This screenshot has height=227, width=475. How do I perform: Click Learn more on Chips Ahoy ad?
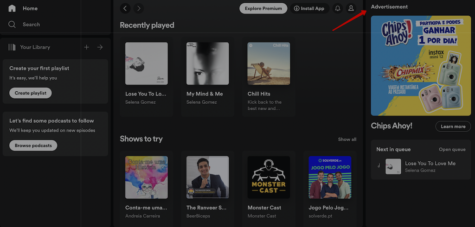tap(453, 126)
